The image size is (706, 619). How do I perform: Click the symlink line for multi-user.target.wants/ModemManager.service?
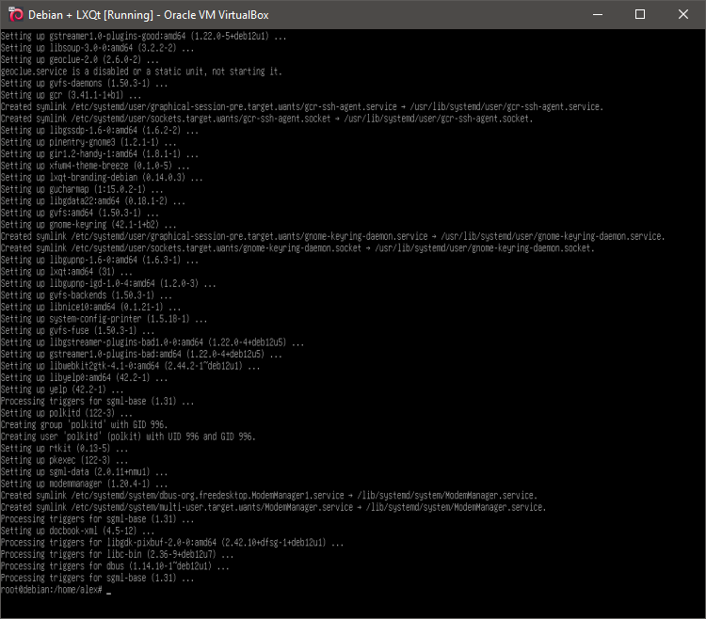coord(273,507)
